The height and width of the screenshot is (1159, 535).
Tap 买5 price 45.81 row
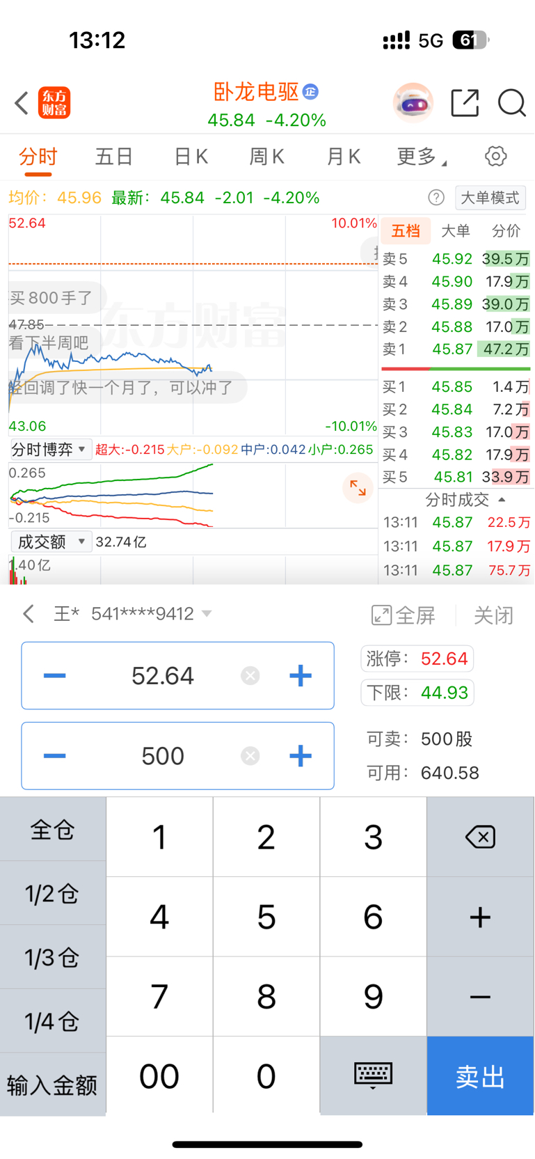[456, 477]
